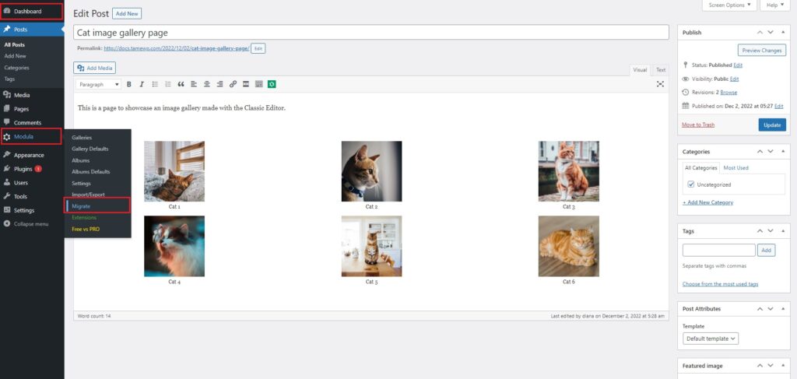Open Free vs PRO submenu entry
This screenshot has width=797, height=379.
point(86,229)
